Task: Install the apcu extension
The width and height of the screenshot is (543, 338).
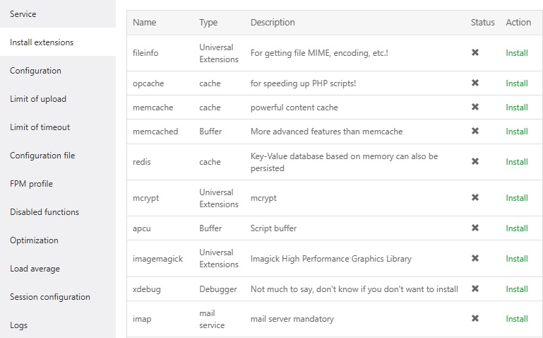Action: coord(517,228)
